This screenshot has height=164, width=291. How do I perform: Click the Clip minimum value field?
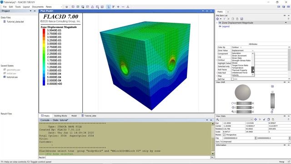click(x=238, y=138)
